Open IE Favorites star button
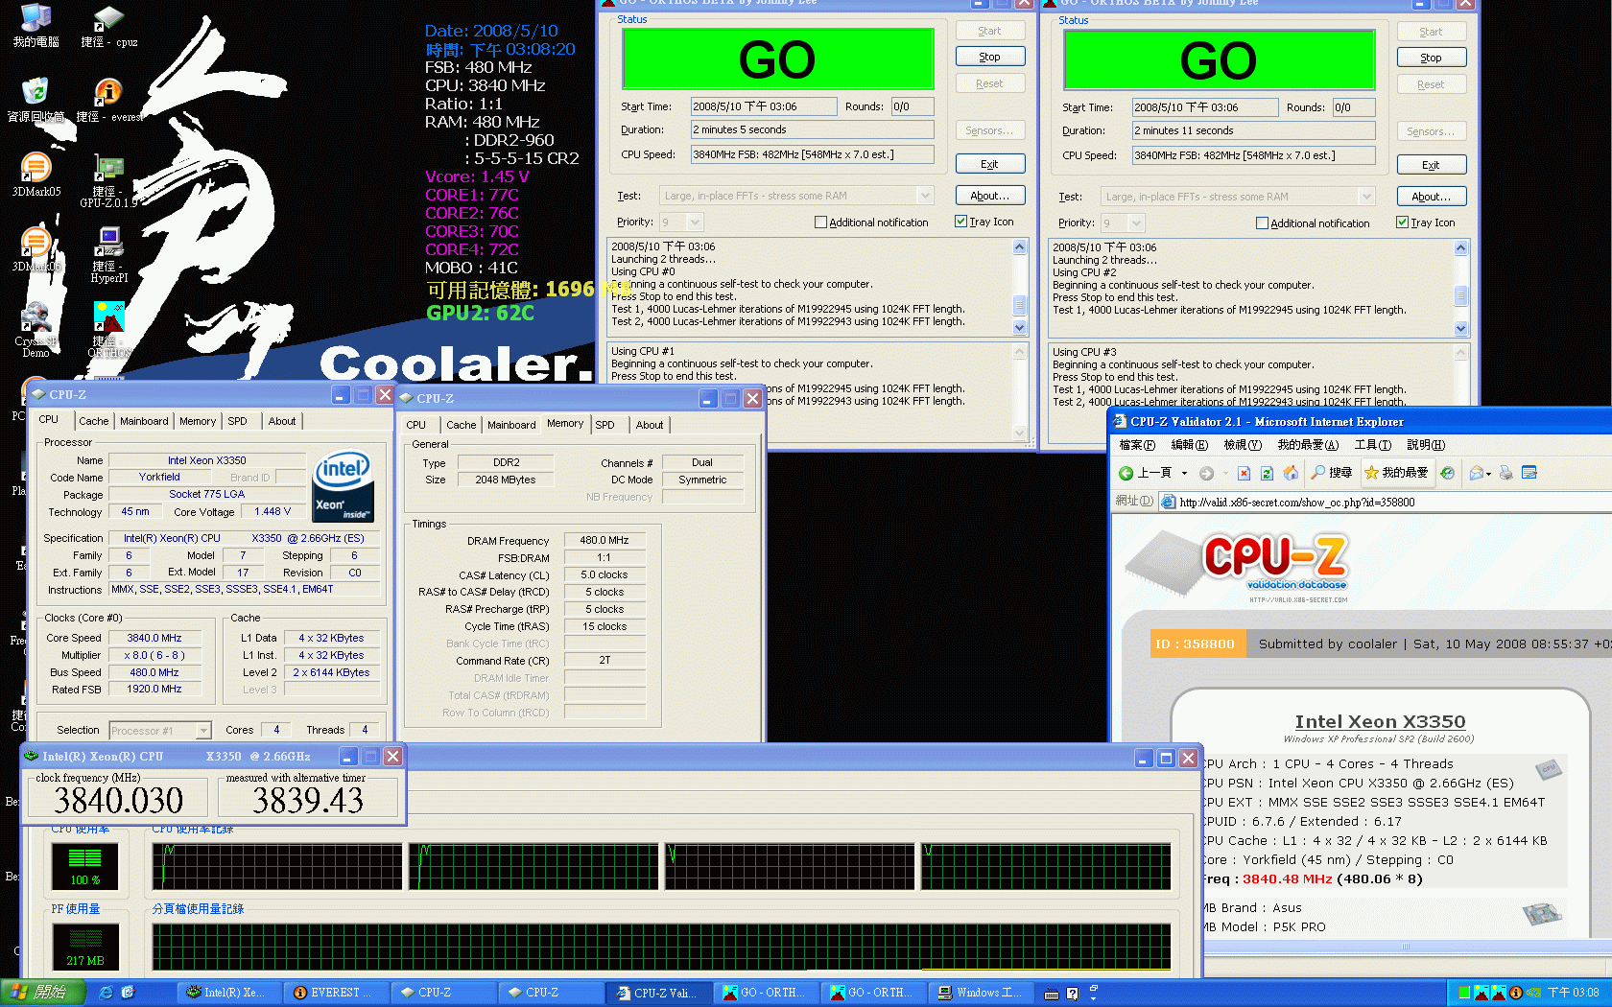1612x1007 pixels. click(x=1396, y=473)
